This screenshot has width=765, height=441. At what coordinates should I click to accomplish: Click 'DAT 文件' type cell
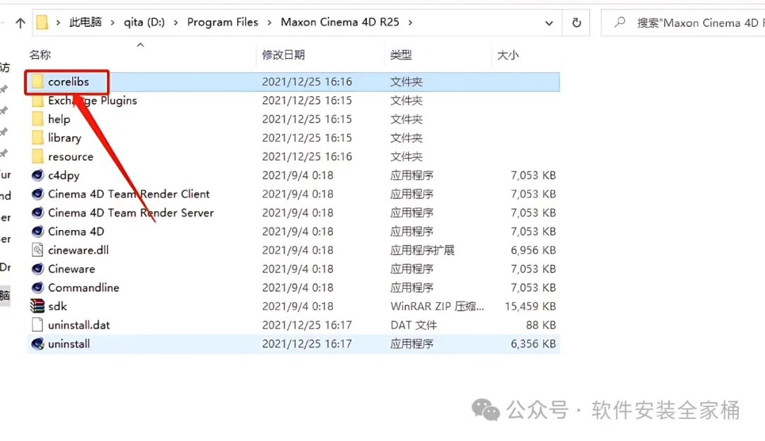point(413,324)
